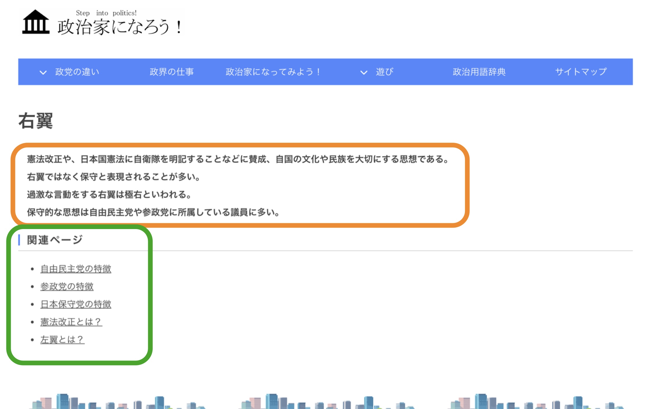Expand the 政党の違い dropdown chevron
This screenshot has height=409, width=647.
(43, 72)
